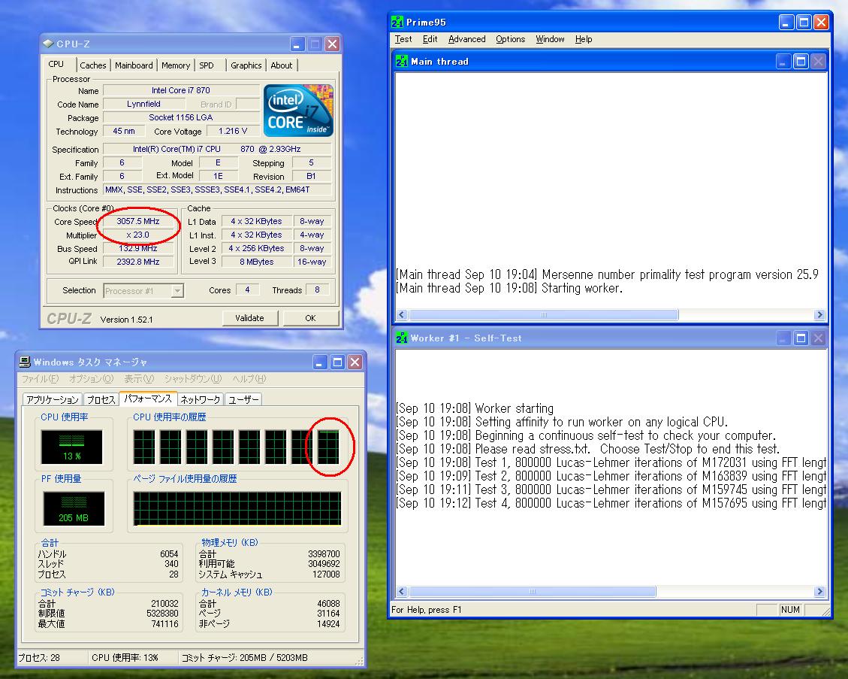Minimize the Worker #1 Self-Test window
This screenshot has width=848, height=679.
(783, 338)
